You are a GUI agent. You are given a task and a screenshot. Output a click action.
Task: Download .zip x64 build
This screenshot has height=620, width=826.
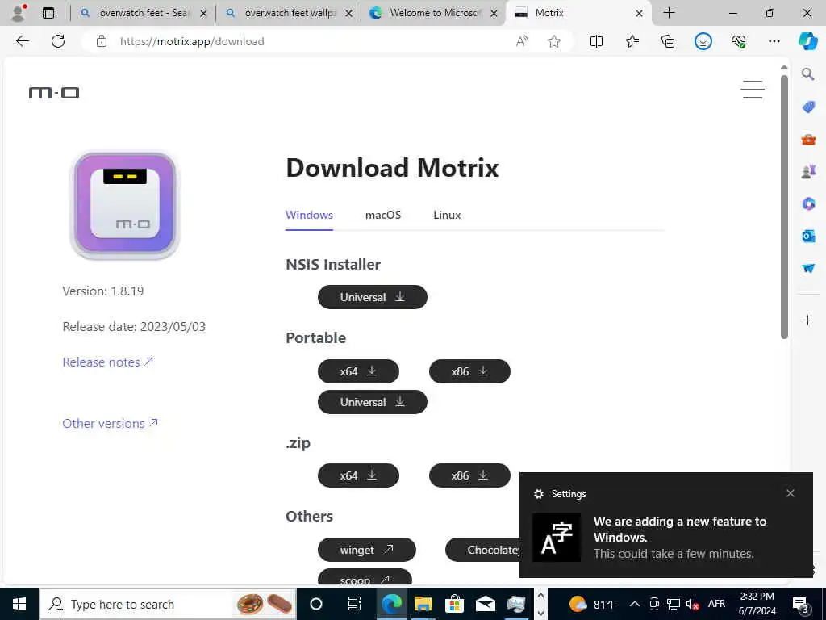coord(358,475)
